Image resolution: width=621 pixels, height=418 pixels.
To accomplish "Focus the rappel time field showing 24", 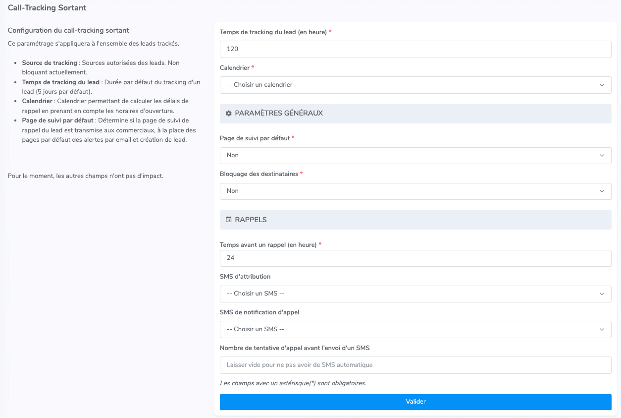I will coord(415,258).
